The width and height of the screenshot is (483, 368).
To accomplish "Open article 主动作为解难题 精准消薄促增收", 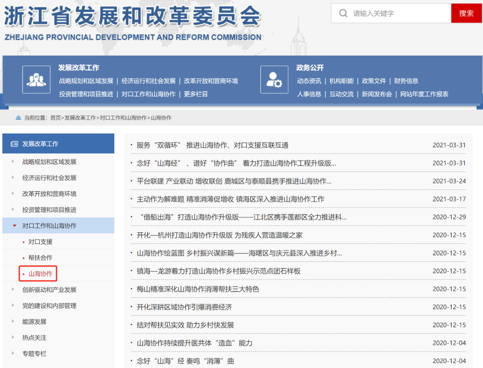I will click(230, 199).
